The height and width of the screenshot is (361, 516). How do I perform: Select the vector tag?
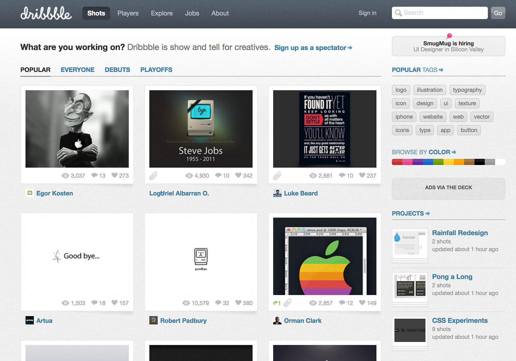pyautogui.click(x=482, y=117)
